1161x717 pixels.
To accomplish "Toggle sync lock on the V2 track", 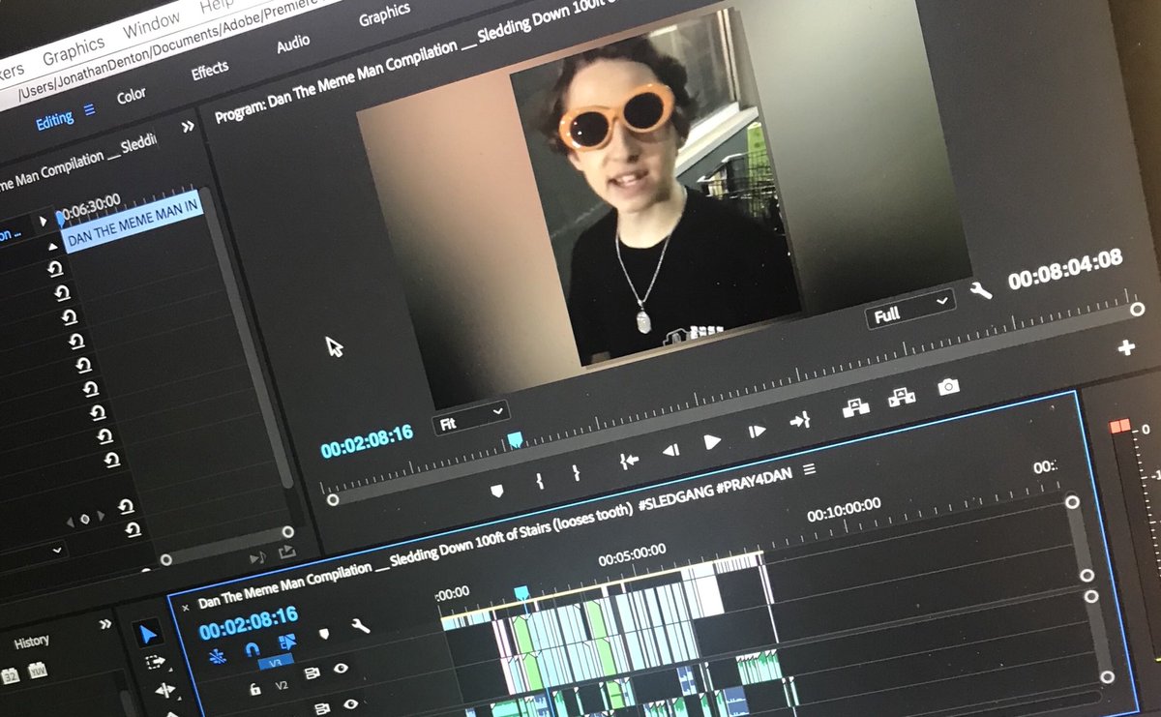I will [313, 673].
